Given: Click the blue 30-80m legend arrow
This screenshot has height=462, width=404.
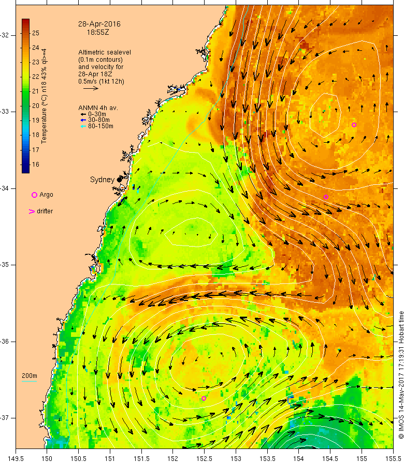Looking at the screenshot, I should tap(83, 120).
